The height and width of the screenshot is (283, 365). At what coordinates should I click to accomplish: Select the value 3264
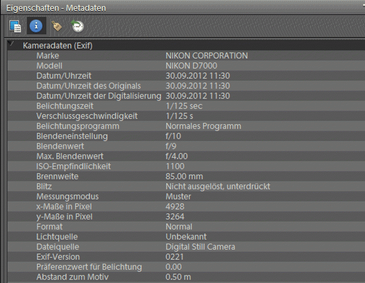pos(175,216)
